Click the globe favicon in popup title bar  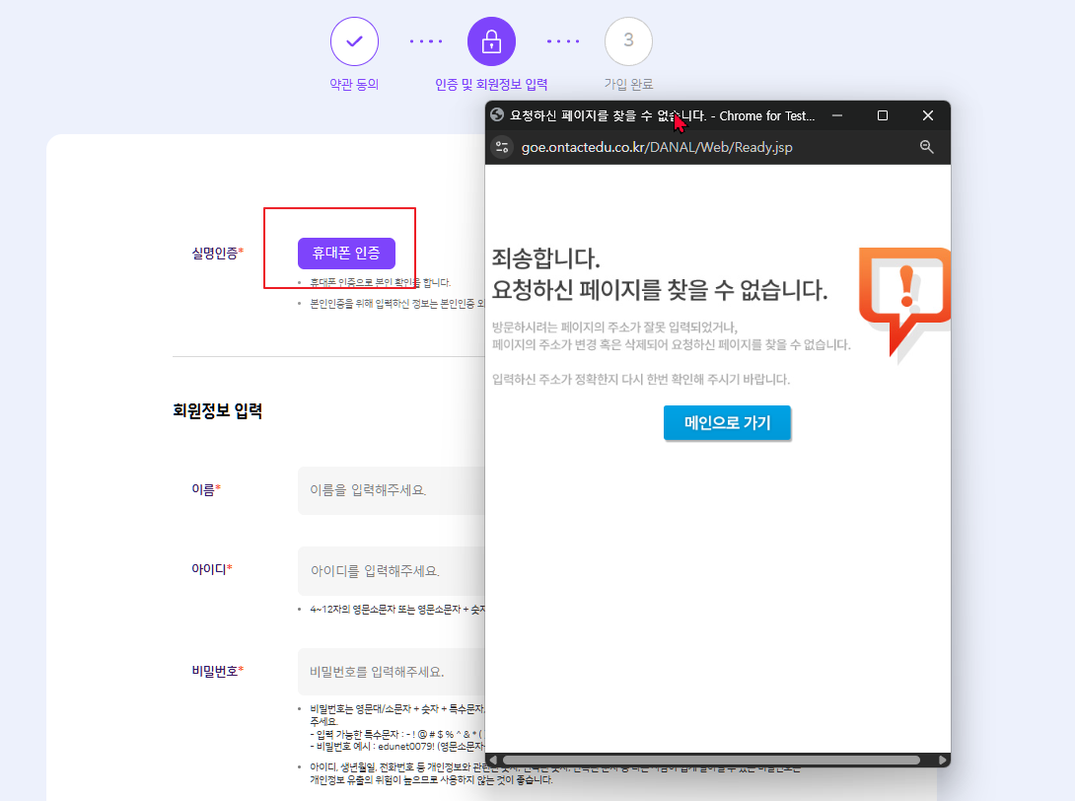[497, 115]
